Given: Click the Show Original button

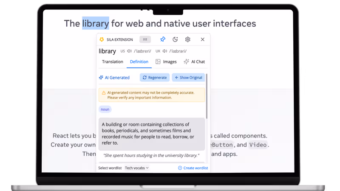Looking at the screenshot, I should pyautogui.click(x=188, y=78).
